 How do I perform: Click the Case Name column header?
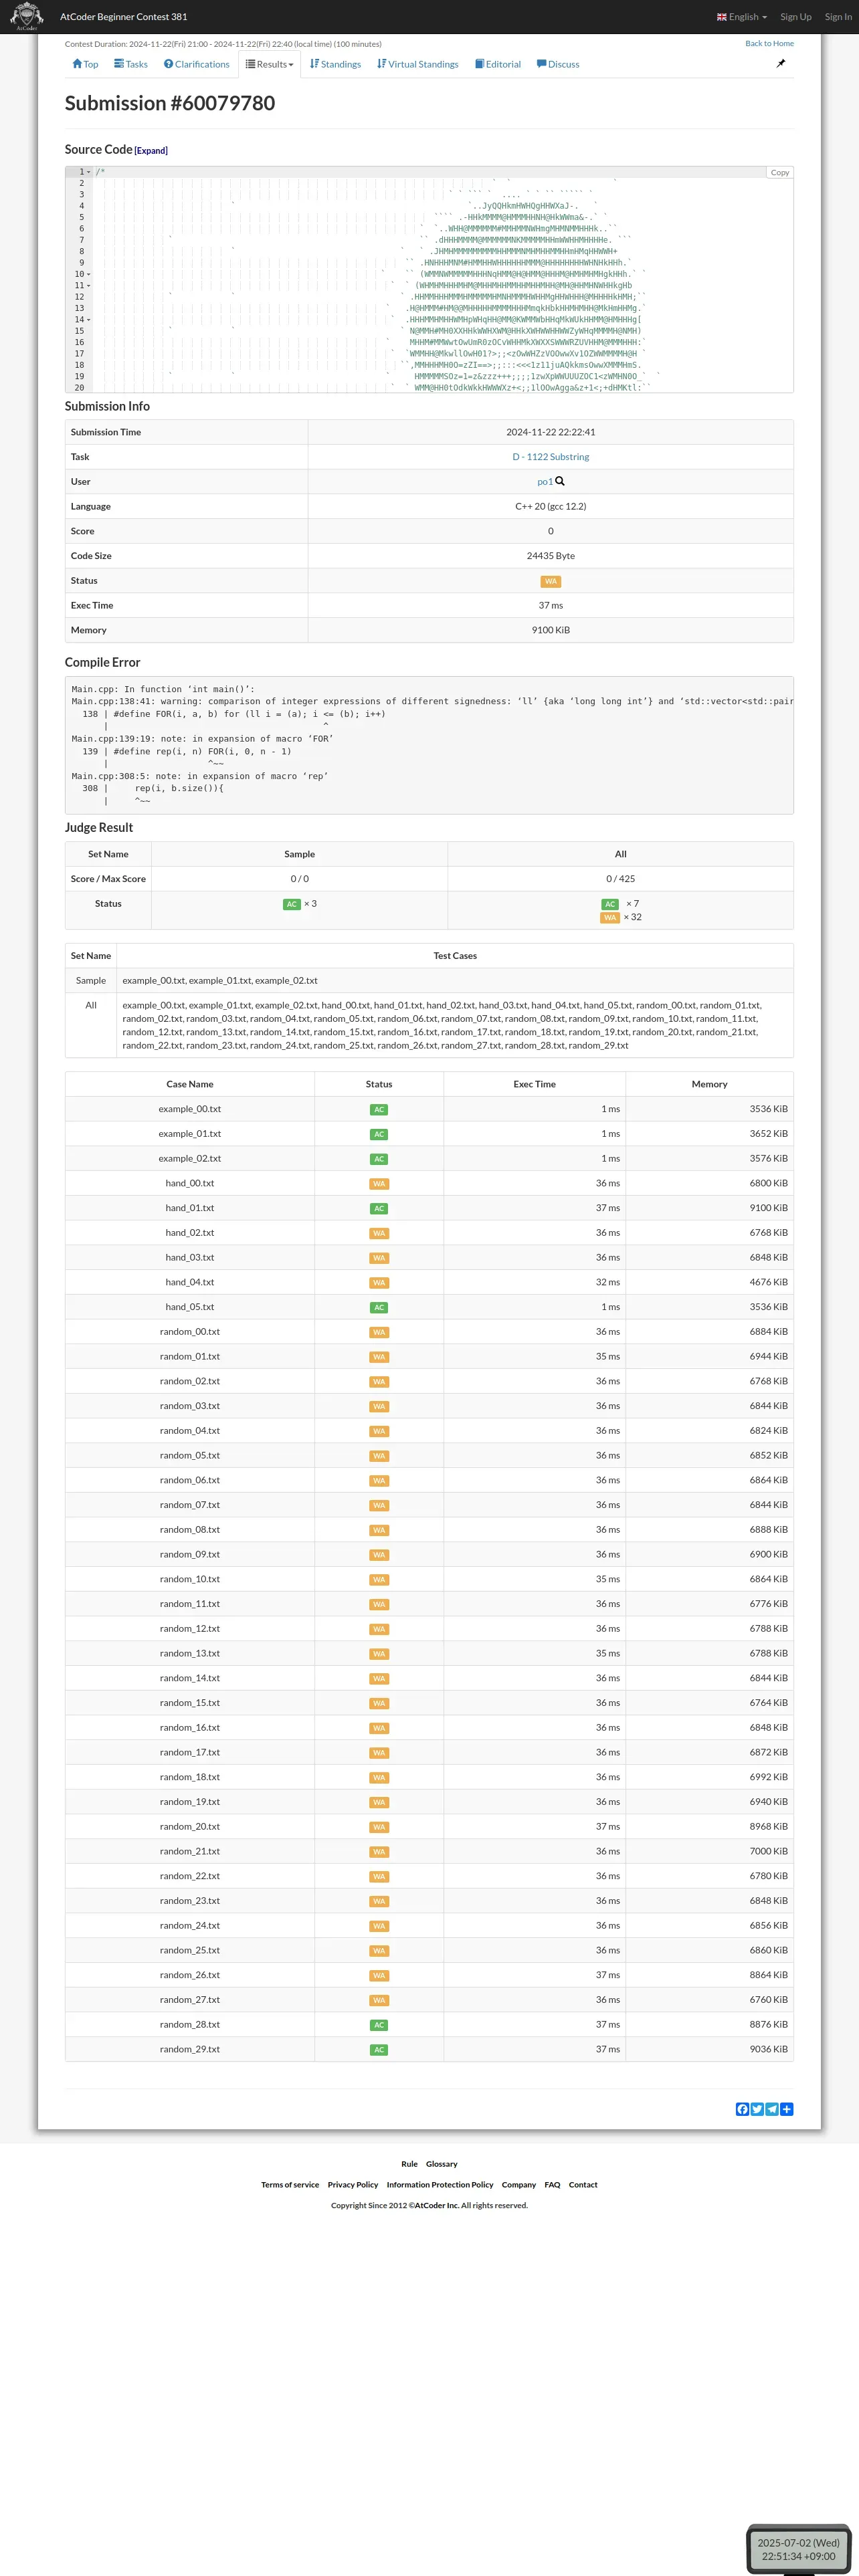point(190,1084)
